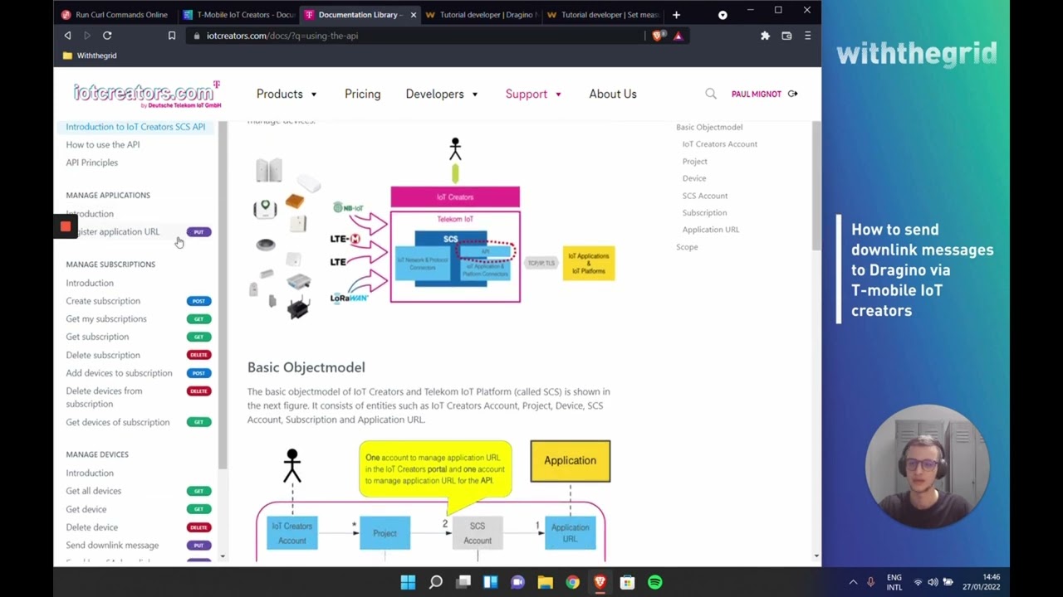Click the iotcreators.com logo
The image size is (1063, 597).
coord(146,94)
